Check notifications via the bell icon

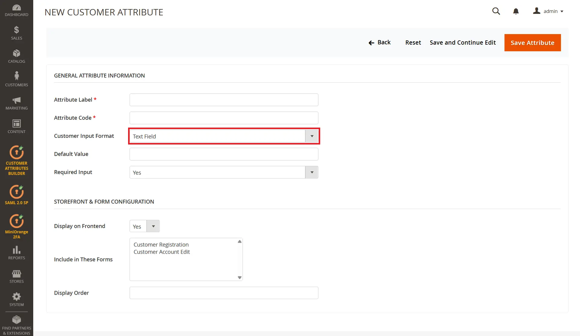(516, 11)
